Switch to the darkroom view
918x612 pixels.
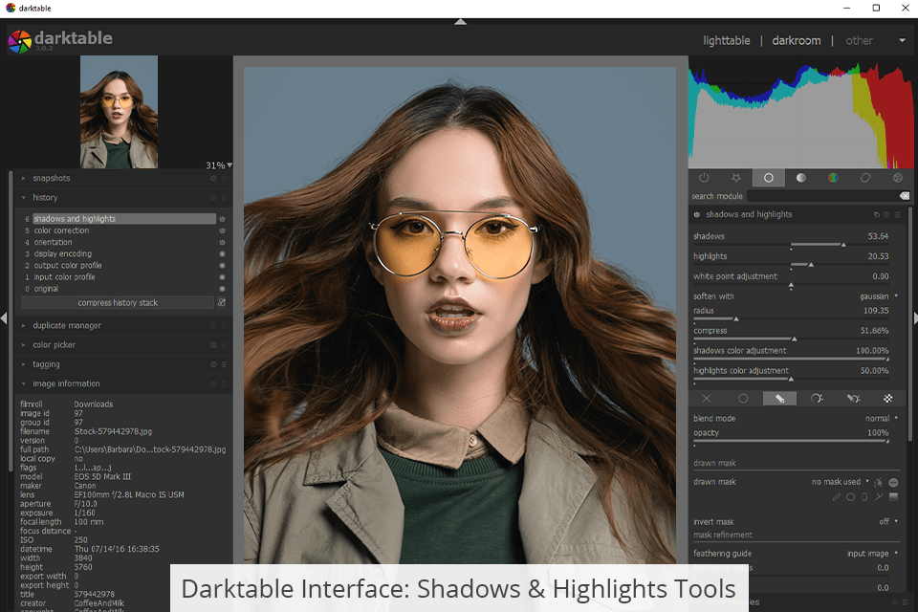point(797,40)
